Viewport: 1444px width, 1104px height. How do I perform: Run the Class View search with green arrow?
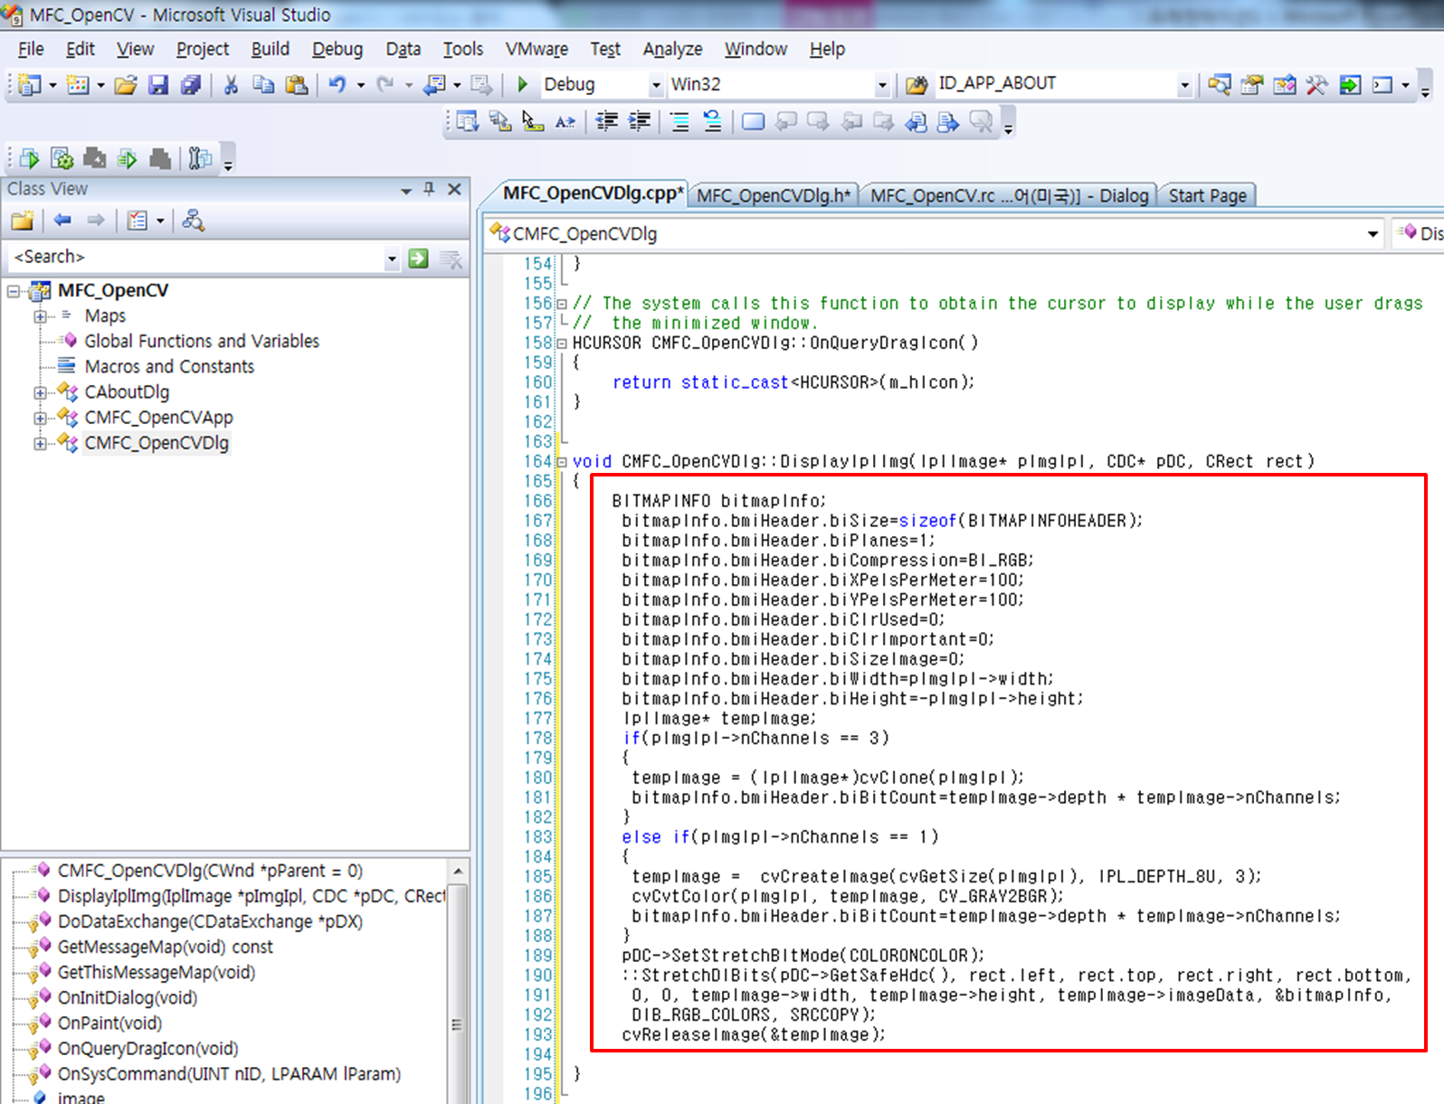418,259
